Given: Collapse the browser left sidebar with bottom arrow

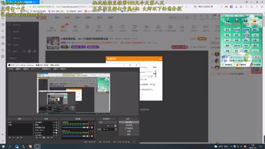Looking at the screenshot, I should (3, 141).
